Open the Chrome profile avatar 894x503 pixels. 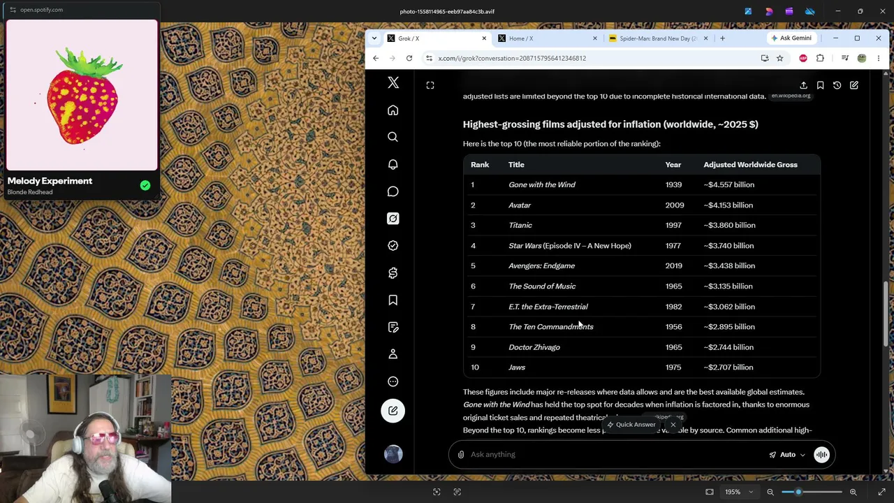point(862,59)
